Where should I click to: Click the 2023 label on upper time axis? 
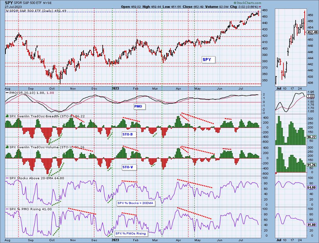click(115, 88)
